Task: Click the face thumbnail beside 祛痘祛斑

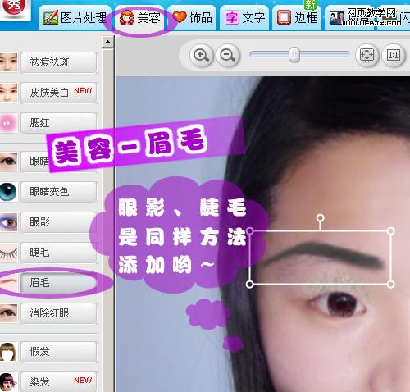Action: pos(9,62)
